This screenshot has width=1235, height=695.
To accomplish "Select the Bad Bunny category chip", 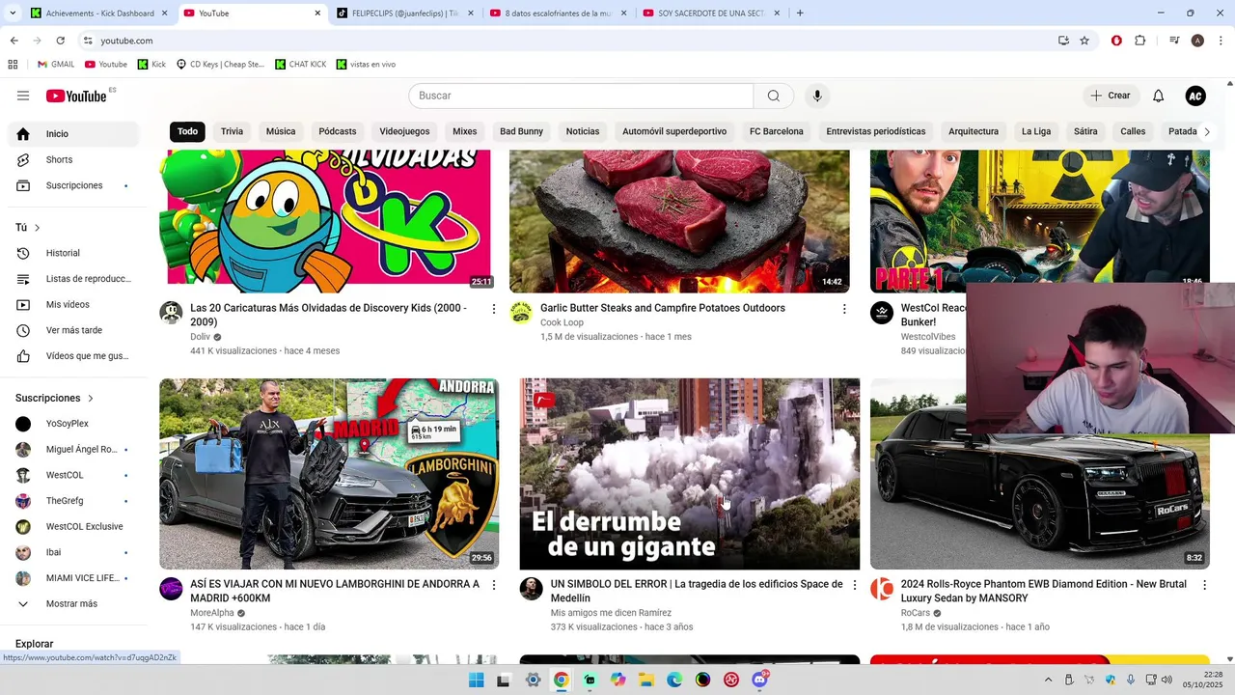I will click(521, 131).
